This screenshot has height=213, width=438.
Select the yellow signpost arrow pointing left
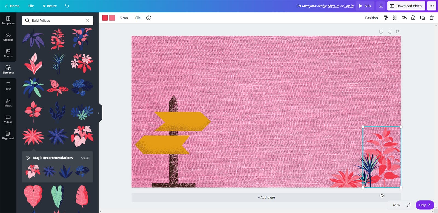(162, 145)
